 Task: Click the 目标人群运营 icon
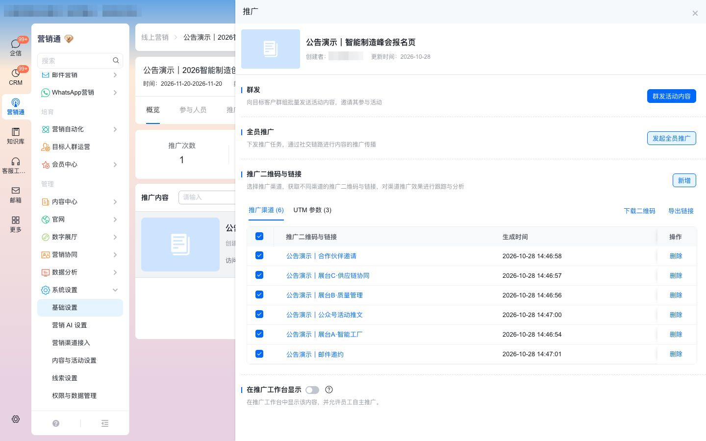(46, 147)
